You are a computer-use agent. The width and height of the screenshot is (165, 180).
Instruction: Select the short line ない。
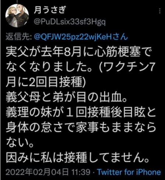(x=20, y=142)
